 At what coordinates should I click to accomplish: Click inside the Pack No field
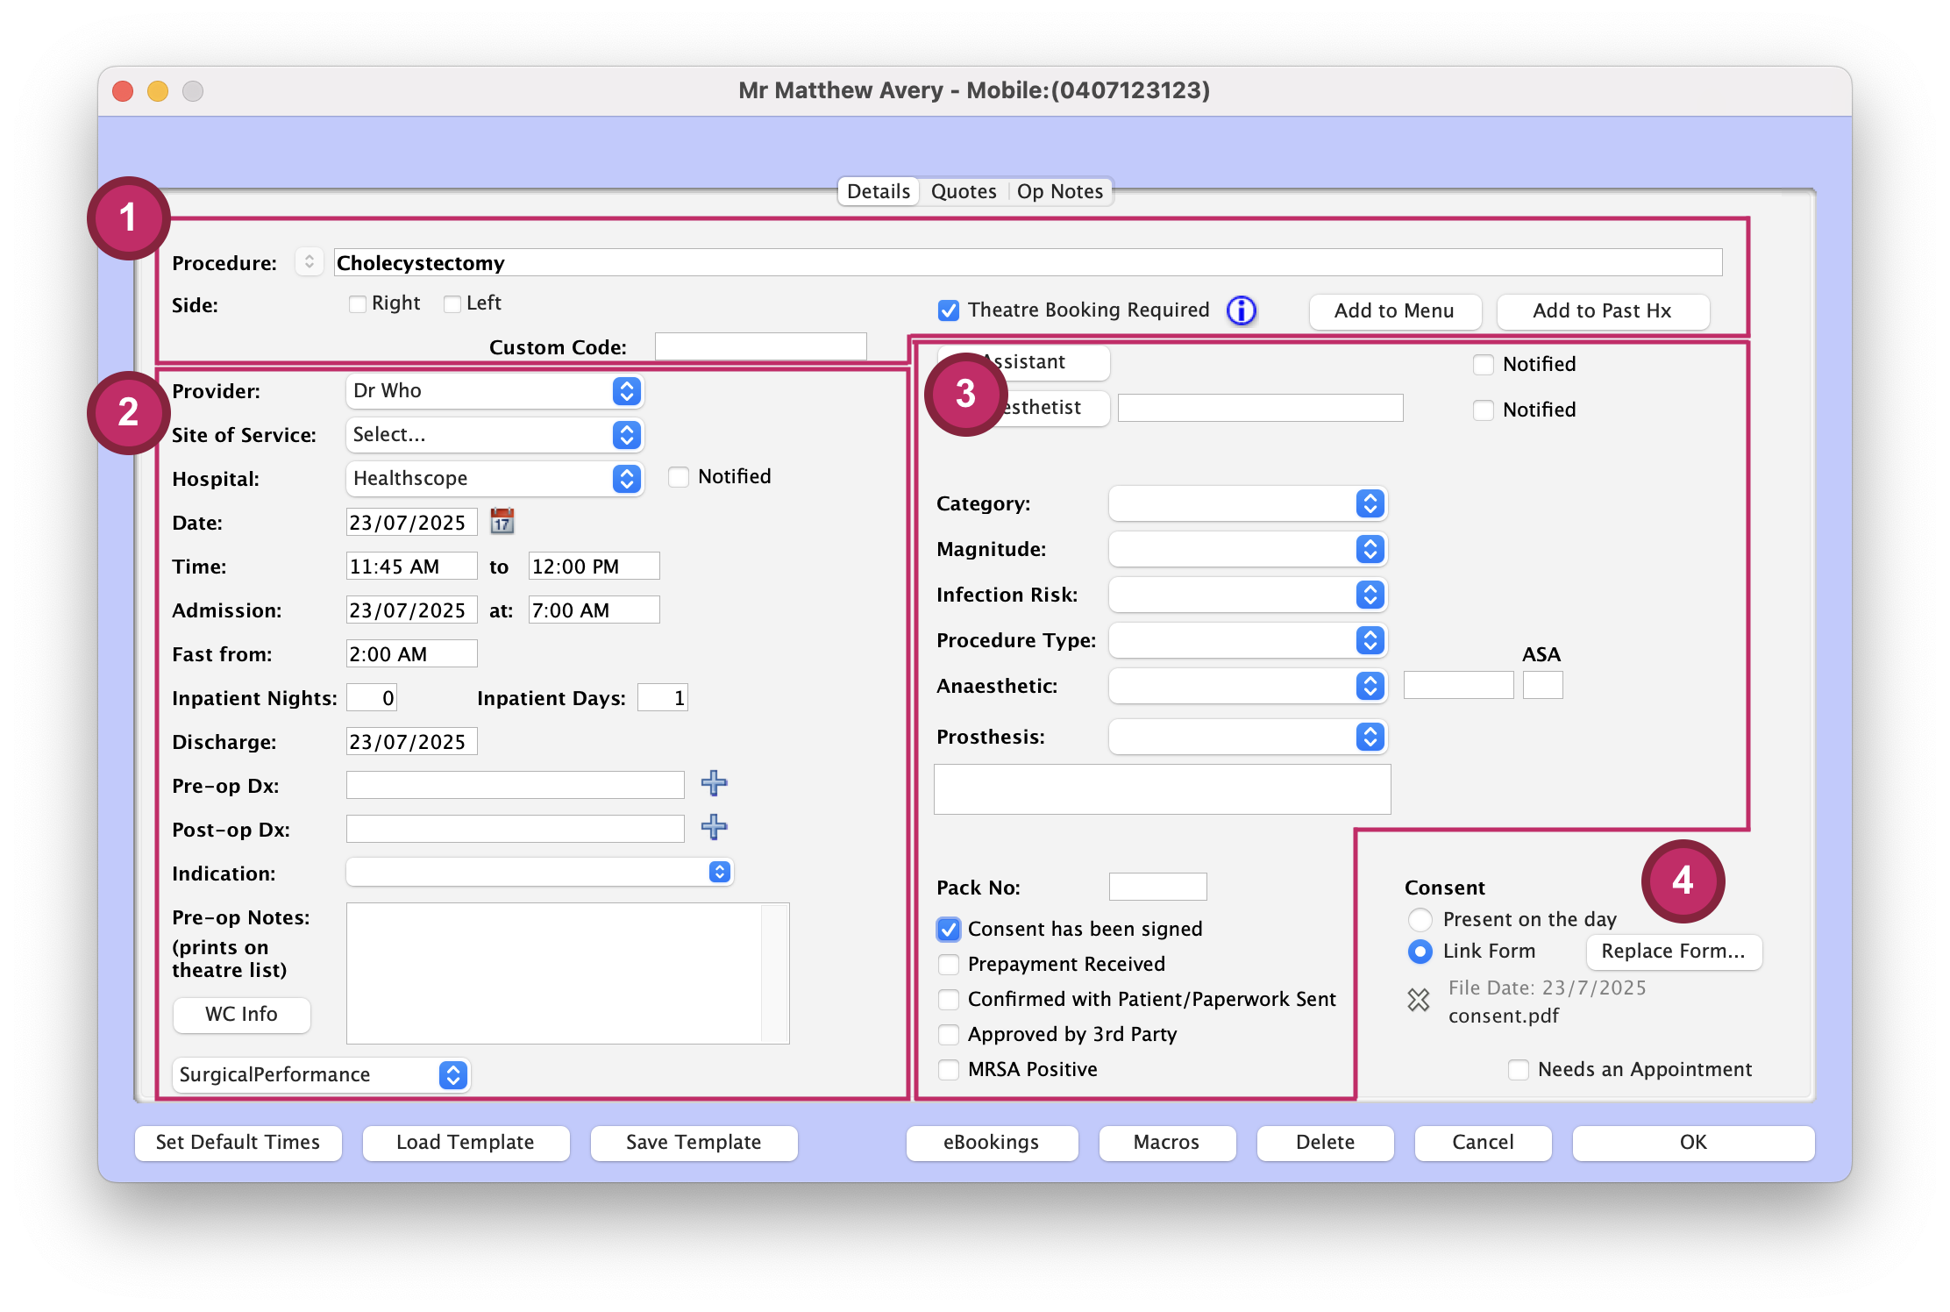pos(1157,886)
